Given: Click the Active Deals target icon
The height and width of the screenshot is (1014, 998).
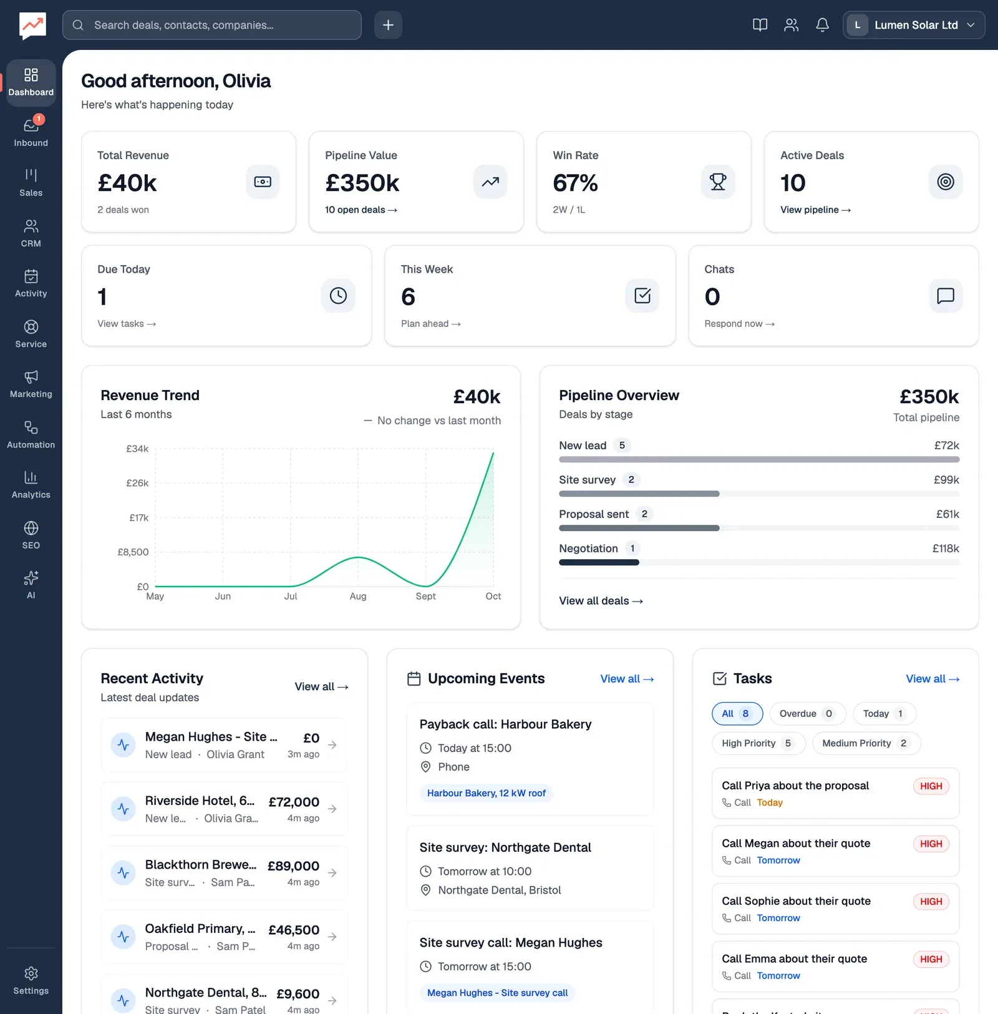Looking at the screenshot, I should pos(946,182).
